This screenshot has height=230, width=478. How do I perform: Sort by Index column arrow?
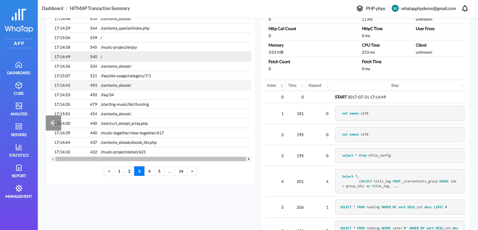[282, 86]
